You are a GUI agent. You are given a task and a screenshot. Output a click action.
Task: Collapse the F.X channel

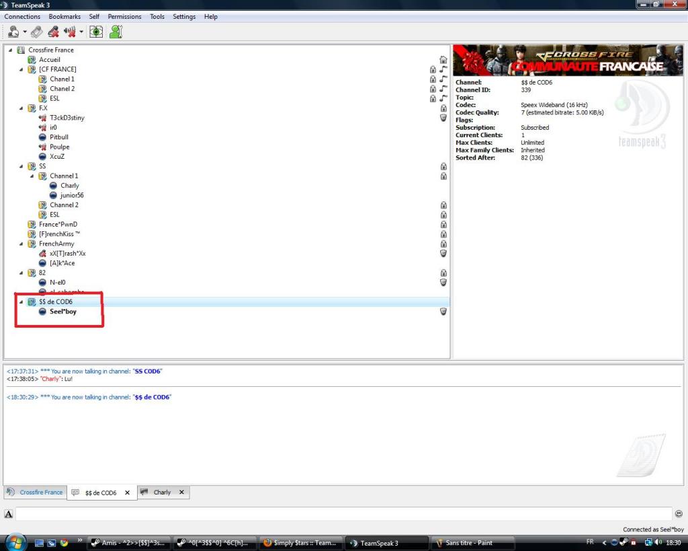coord(21,108)
